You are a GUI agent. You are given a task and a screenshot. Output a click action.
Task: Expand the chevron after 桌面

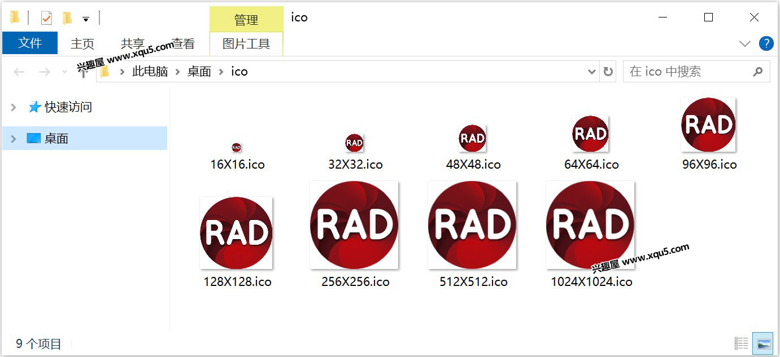221,72
